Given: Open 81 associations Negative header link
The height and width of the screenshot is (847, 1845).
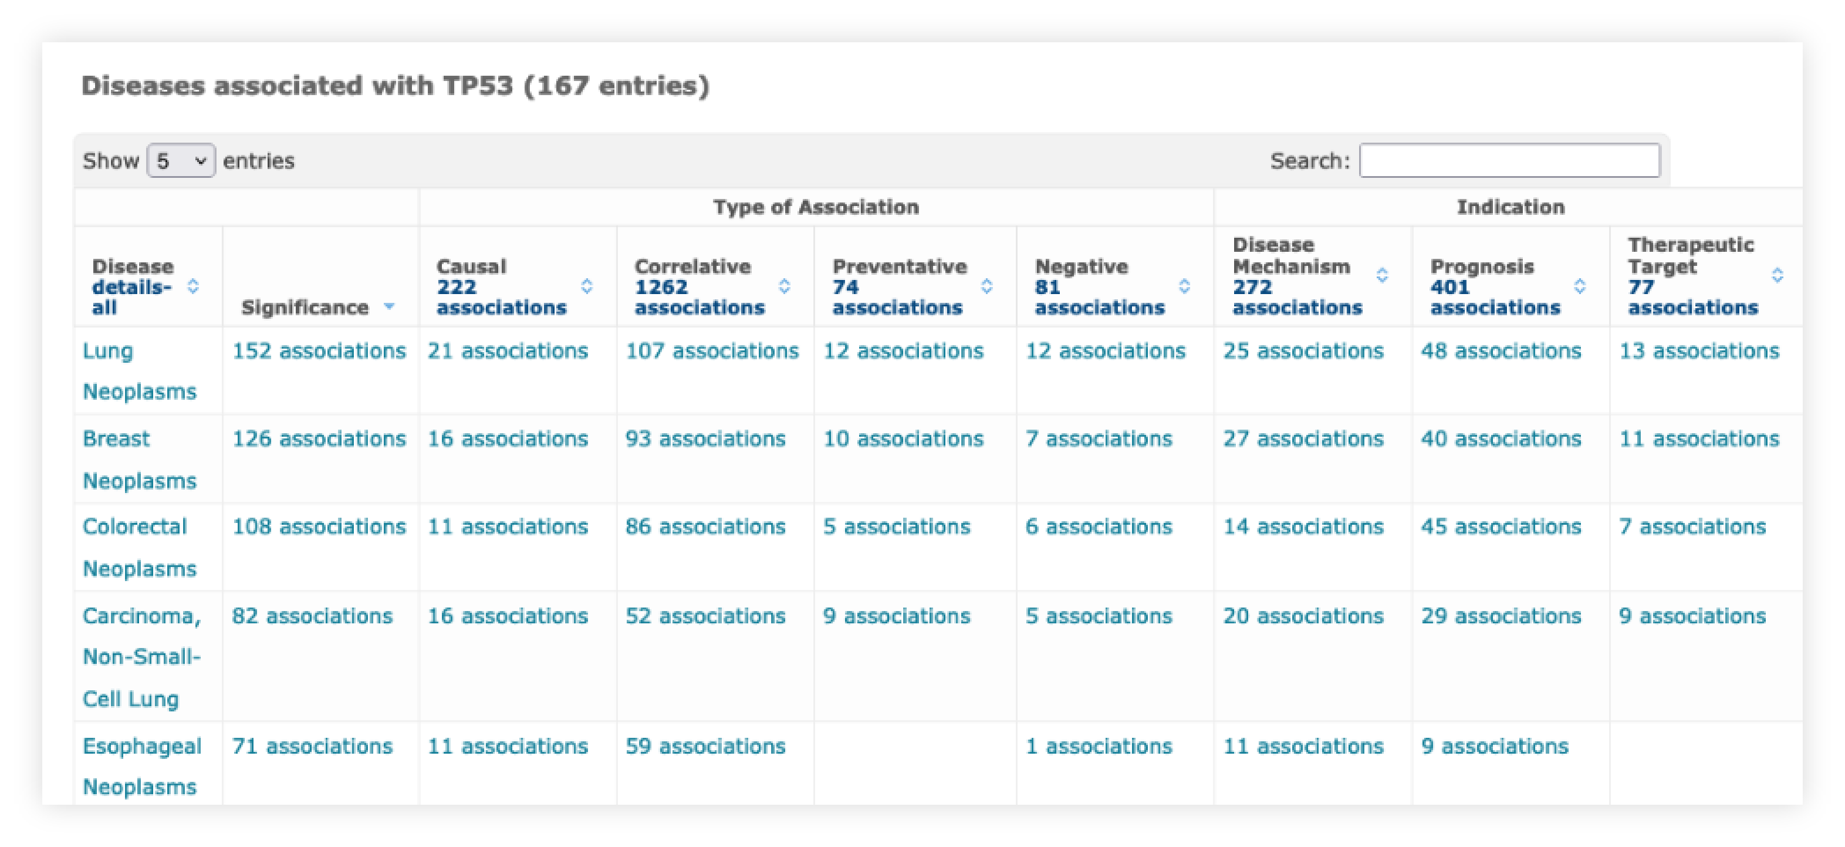Looking at the screenshot, I should pos(1099,298).
